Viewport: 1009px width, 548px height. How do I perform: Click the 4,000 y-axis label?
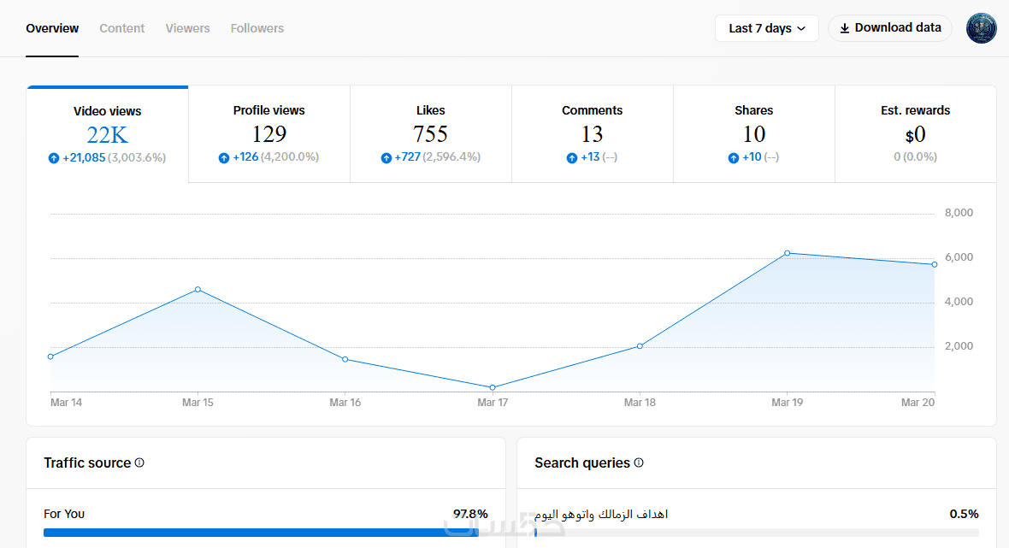pos(959,302)
